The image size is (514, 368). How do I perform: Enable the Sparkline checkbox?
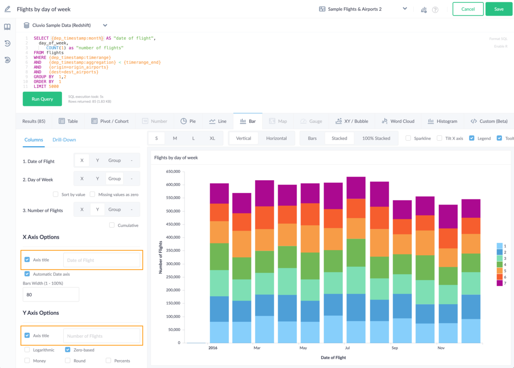pyautogui.click(x=408, y=138)
